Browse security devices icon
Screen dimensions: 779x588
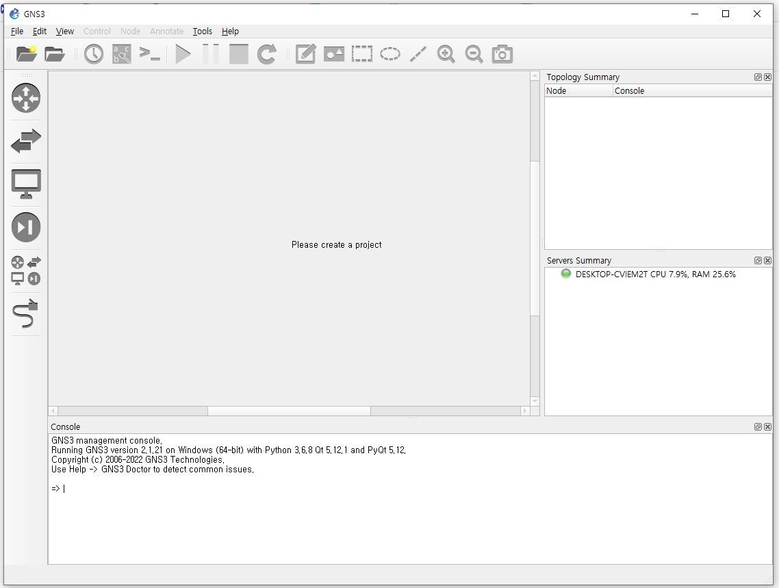(x=26, y=227)
